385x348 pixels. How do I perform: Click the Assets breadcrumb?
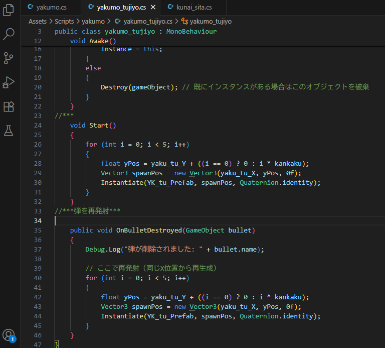38,22
